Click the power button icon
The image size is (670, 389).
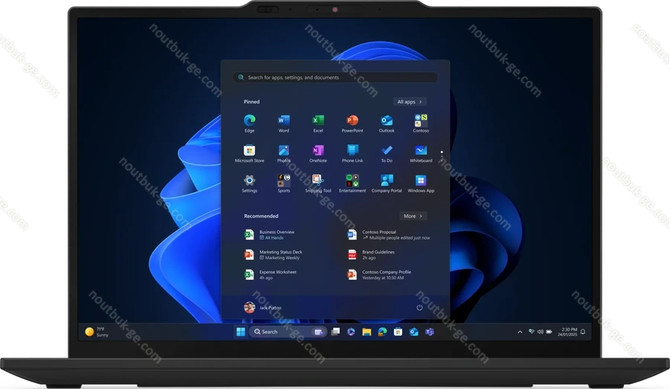(419, 307)
